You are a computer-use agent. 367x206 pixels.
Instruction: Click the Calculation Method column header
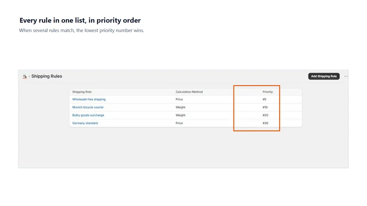(x=189, y=92)
